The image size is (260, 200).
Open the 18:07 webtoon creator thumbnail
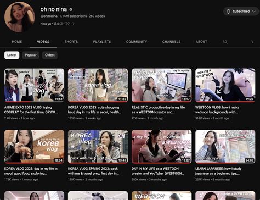click(162, 147)
